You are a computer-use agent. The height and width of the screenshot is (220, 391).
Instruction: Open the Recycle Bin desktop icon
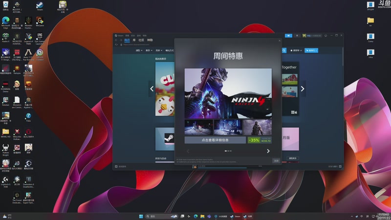5,6
